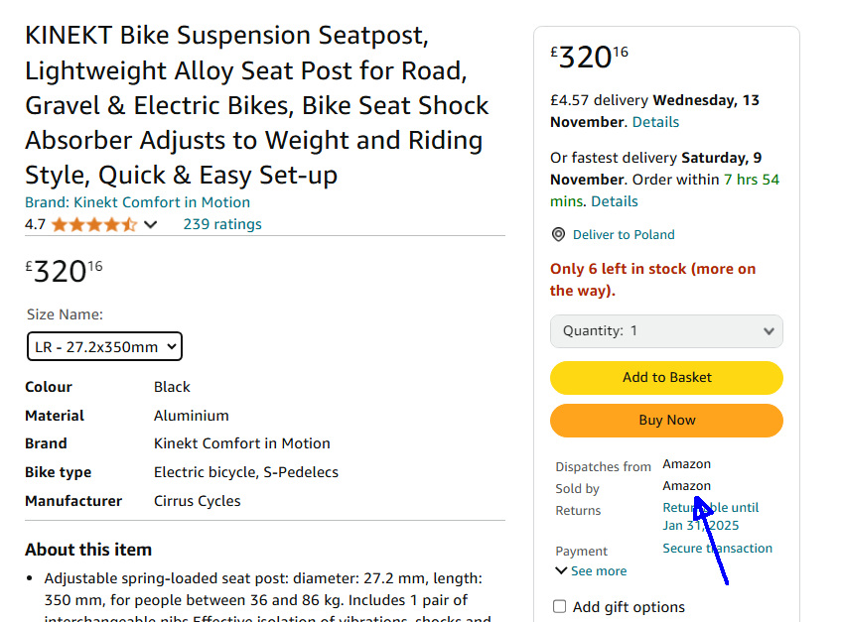Expand the rating breakdown chevron beside stars

[x=151, y=224]
